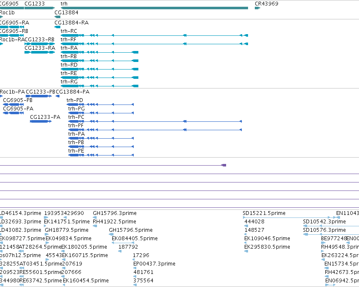Select transcript trh-RB
359x287 pixels.
pyautogui.click(x=69, y=56)
